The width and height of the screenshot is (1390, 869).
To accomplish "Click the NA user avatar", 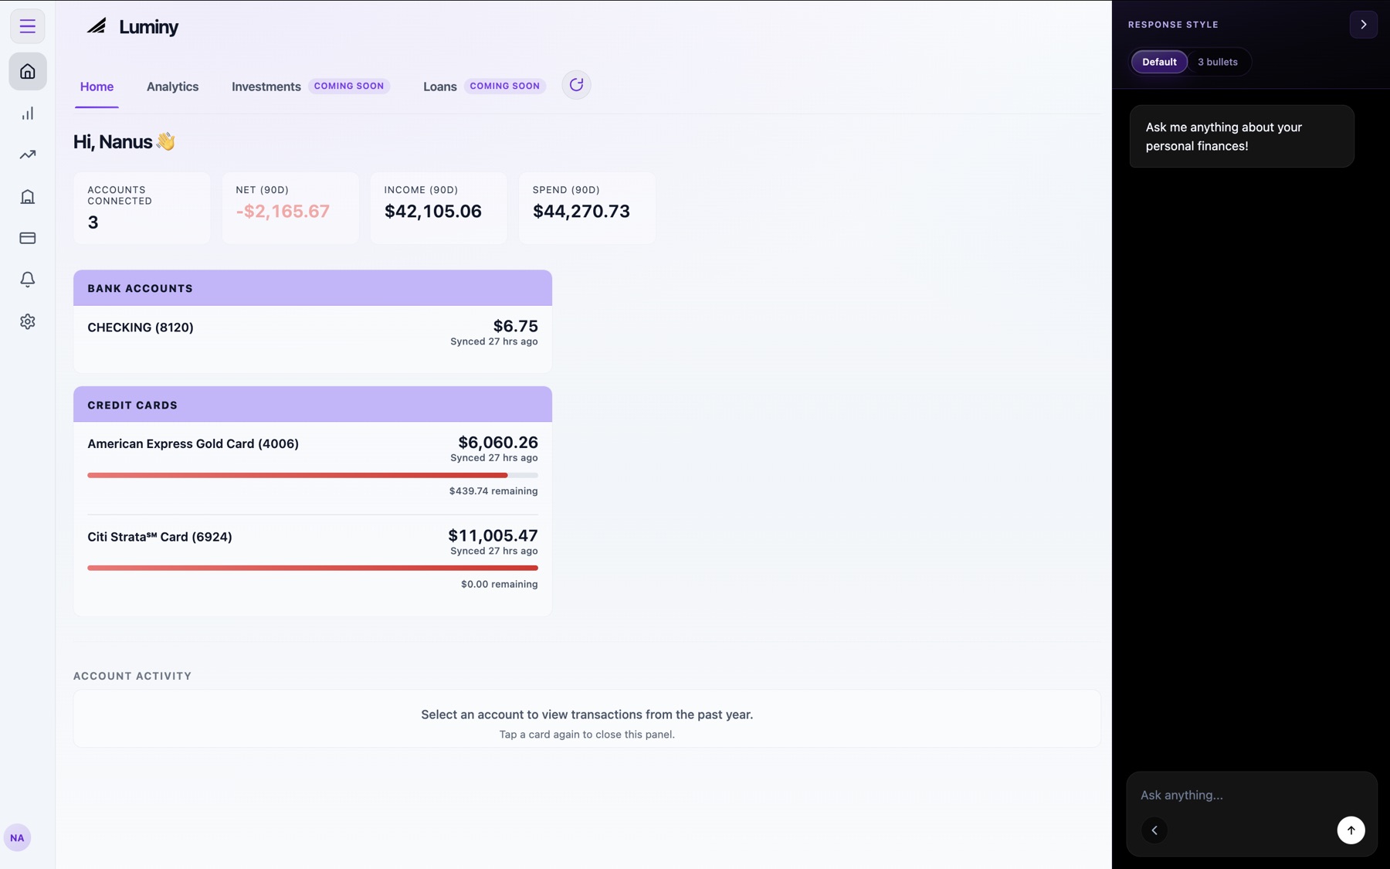I will [x=17, y=837].
